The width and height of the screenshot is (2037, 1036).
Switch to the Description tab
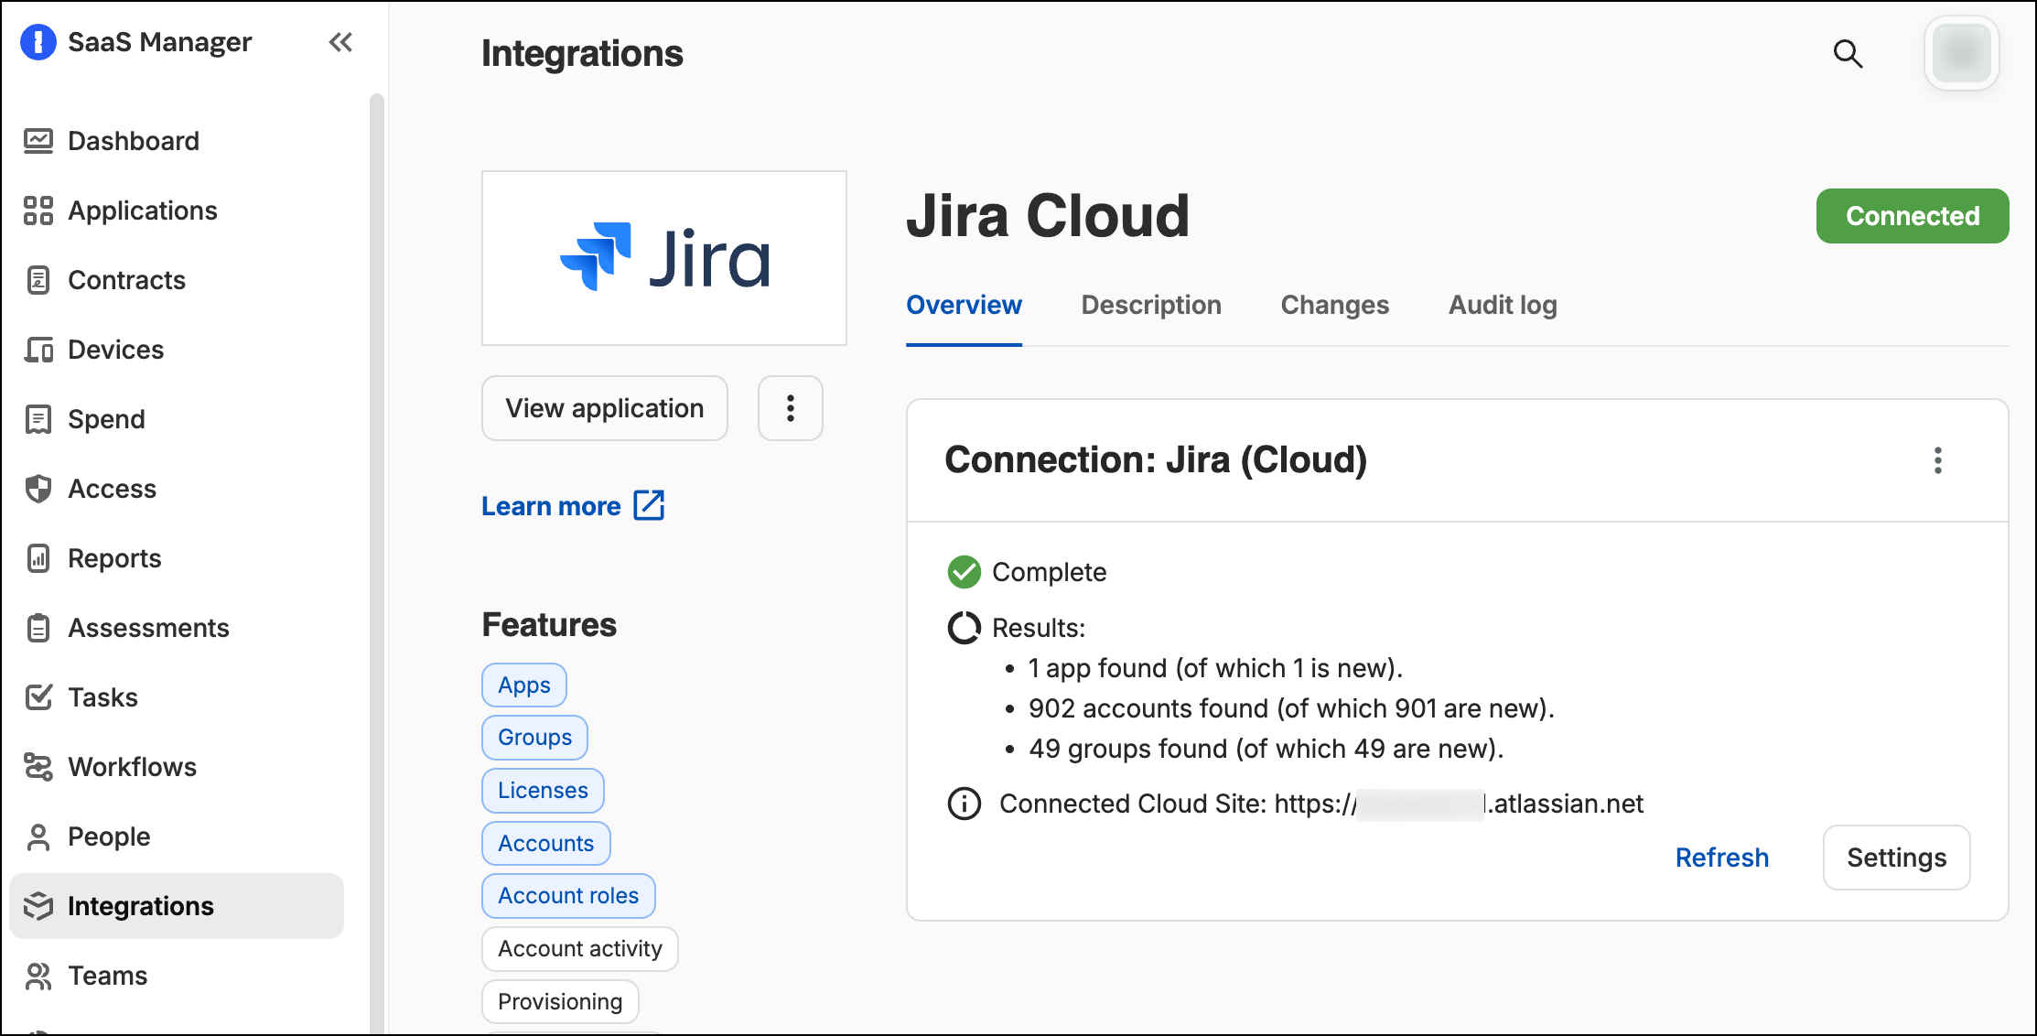coord(1151,305)
